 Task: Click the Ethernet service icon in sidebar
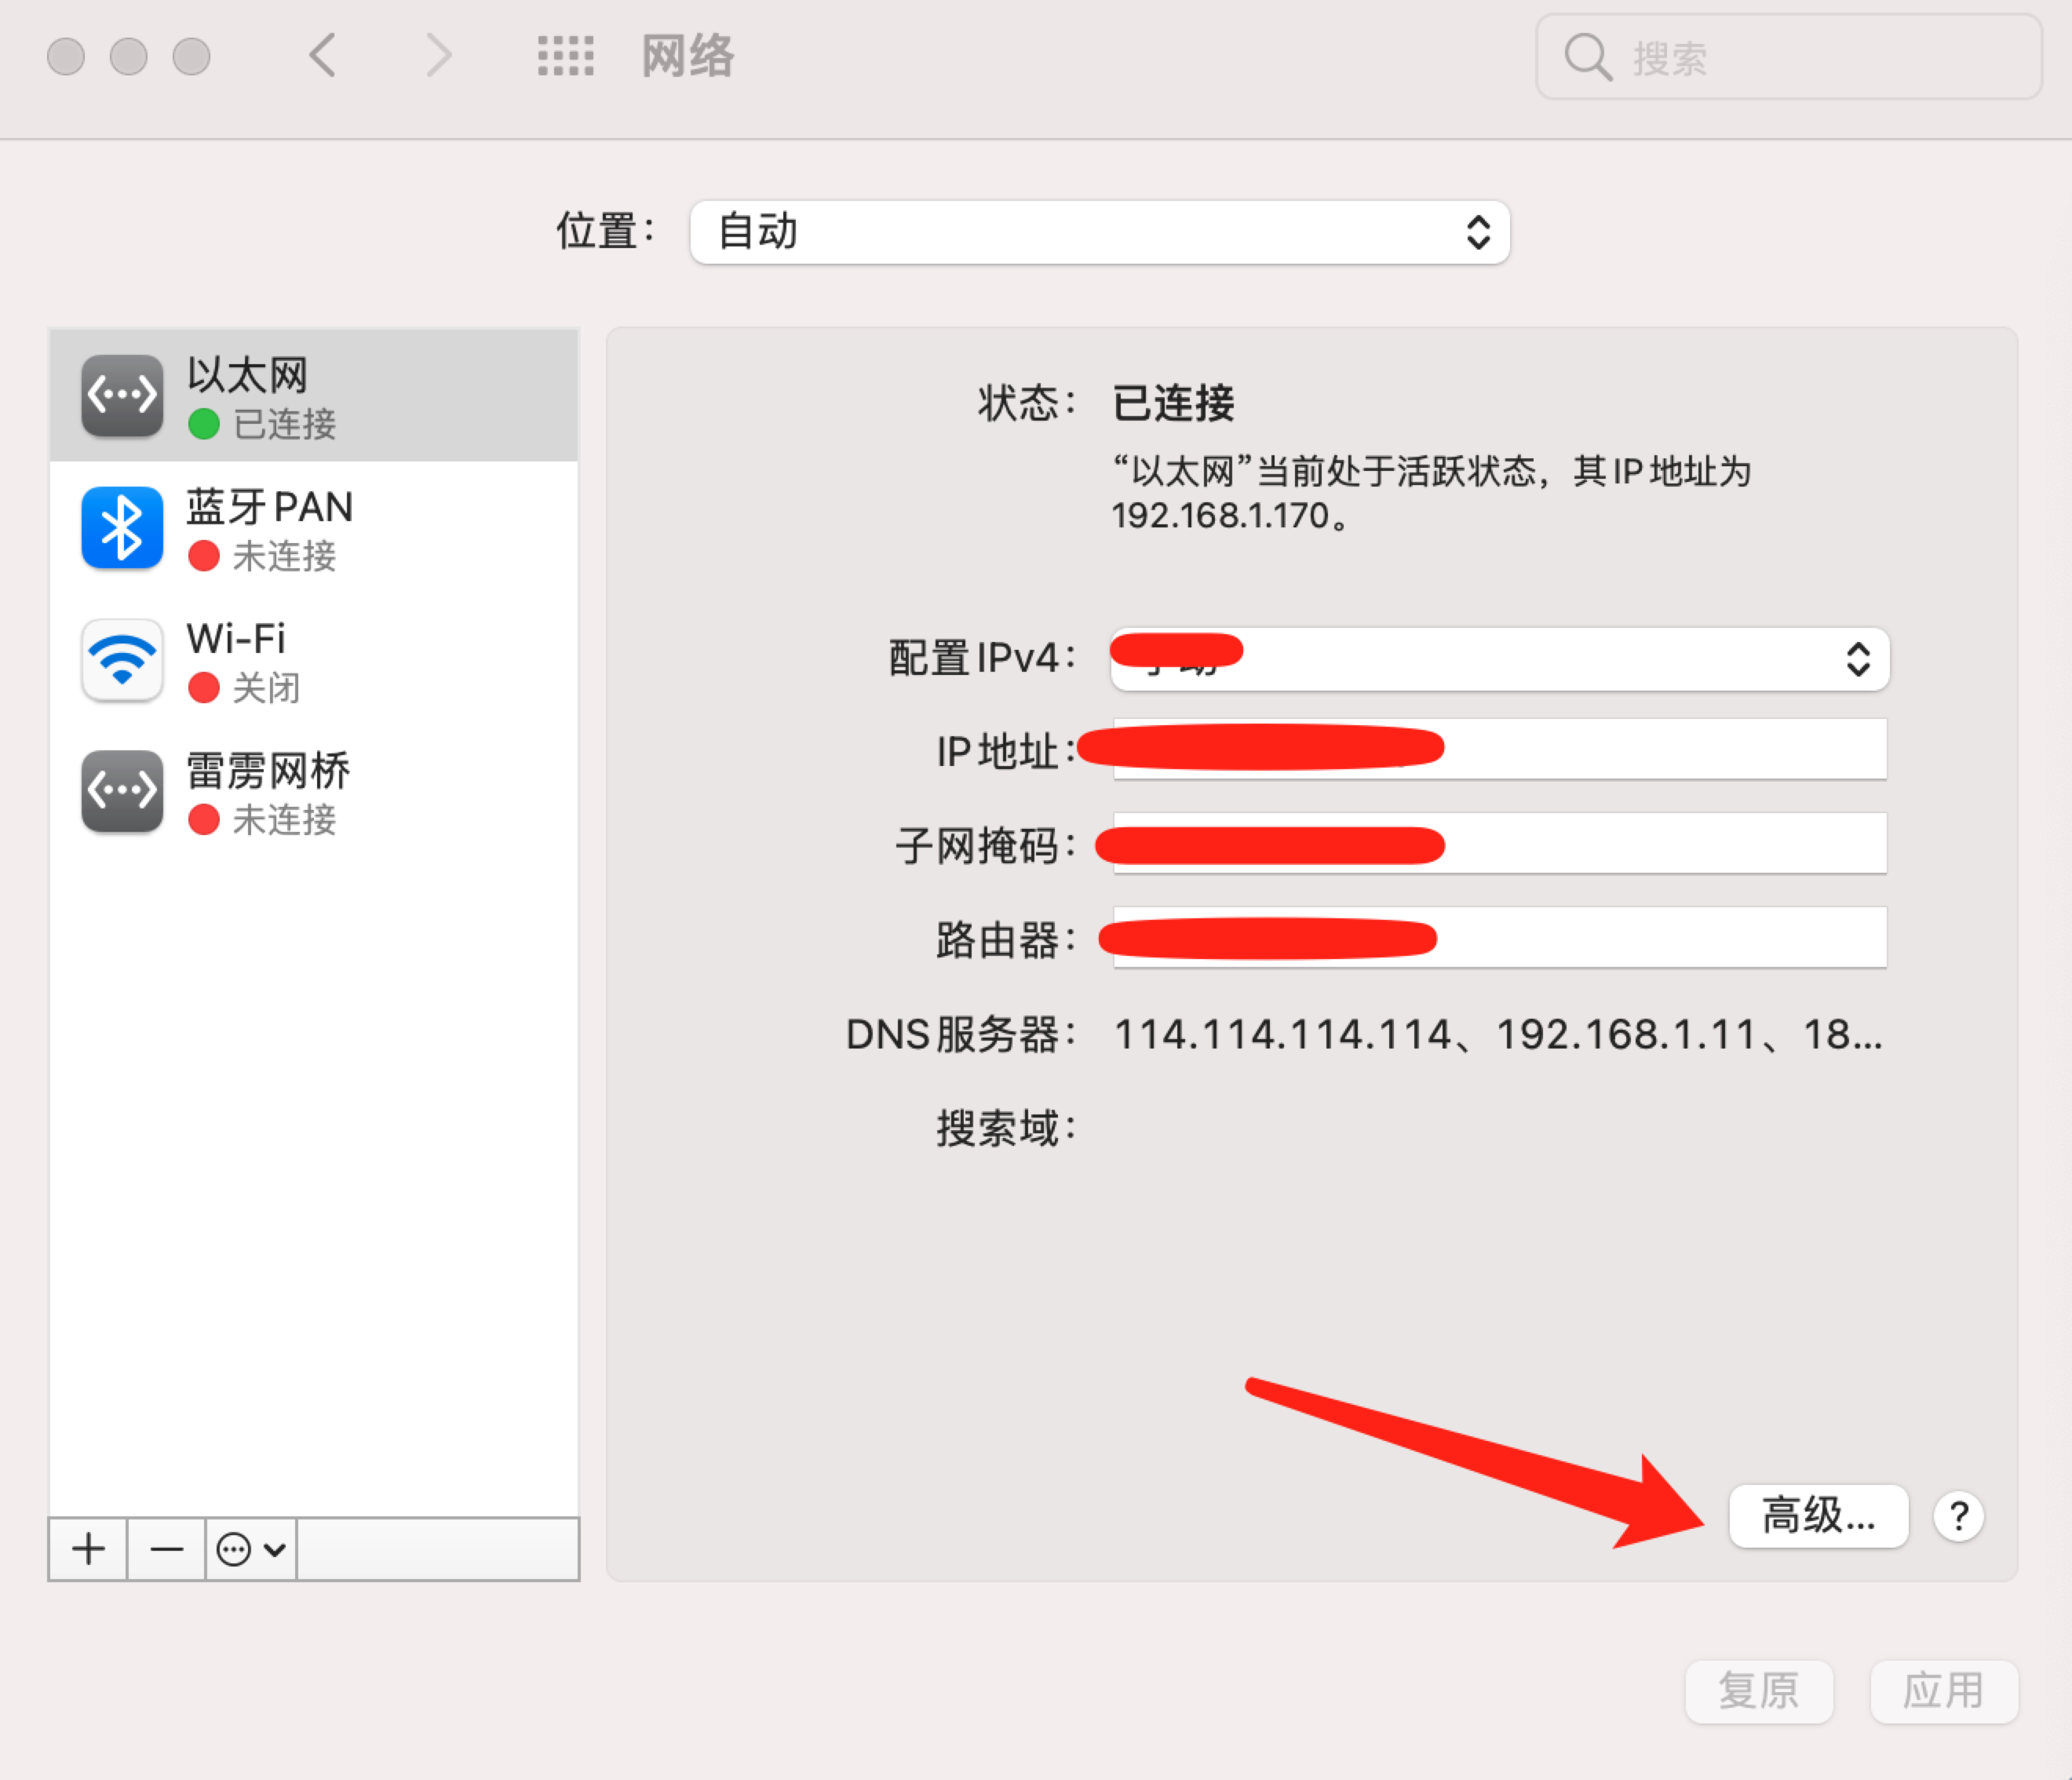pos(122,396)
